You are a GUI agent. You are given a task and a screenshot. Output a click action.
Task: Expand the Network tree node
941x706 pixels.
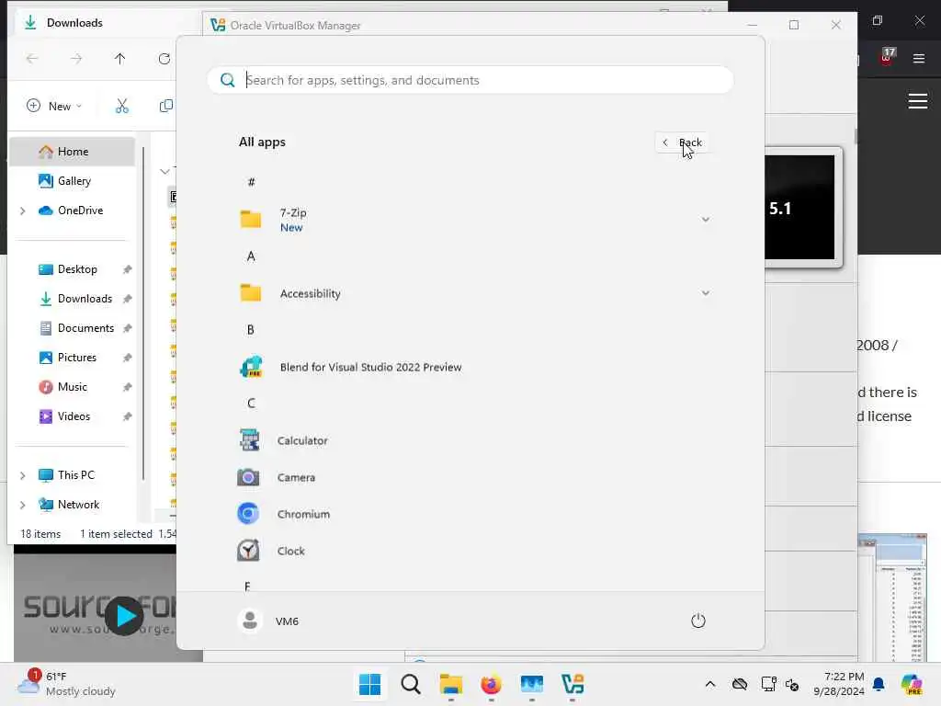22,505
